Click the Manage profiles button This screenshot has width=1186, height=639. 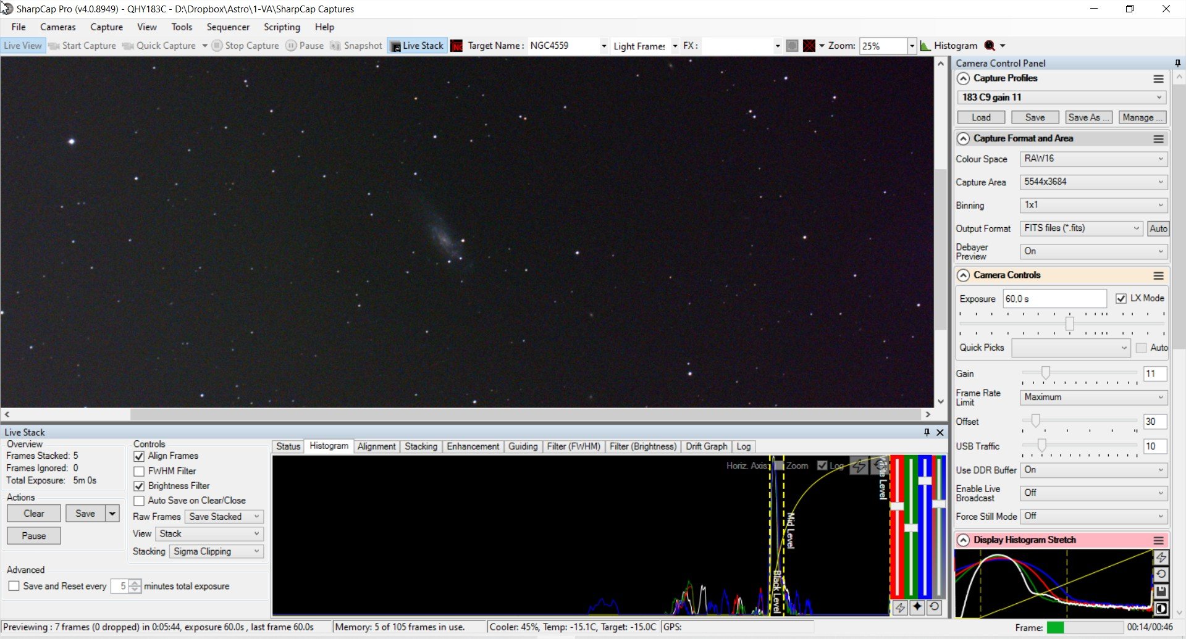[x=1142, y=117]
